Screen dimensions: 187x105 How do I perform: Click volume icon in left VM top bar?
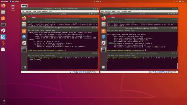(92, 14)
